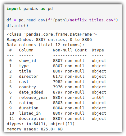
Task: Click the 6173 non-null director count
Action: point(69,77)
